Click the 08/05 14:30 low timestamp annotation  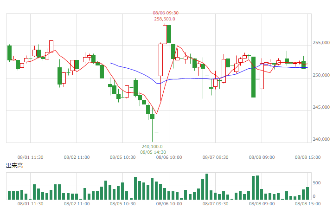click(x=153, y=152)
